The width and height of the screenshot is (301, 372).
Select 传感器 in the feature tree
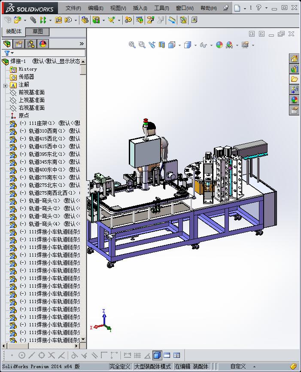coord(26,77)
